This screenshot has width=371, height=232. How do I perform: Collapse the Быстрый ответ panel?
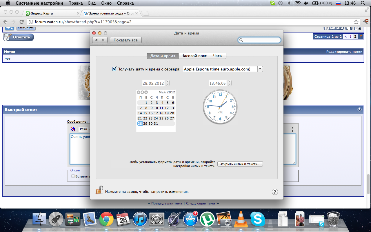pos(359,110)
